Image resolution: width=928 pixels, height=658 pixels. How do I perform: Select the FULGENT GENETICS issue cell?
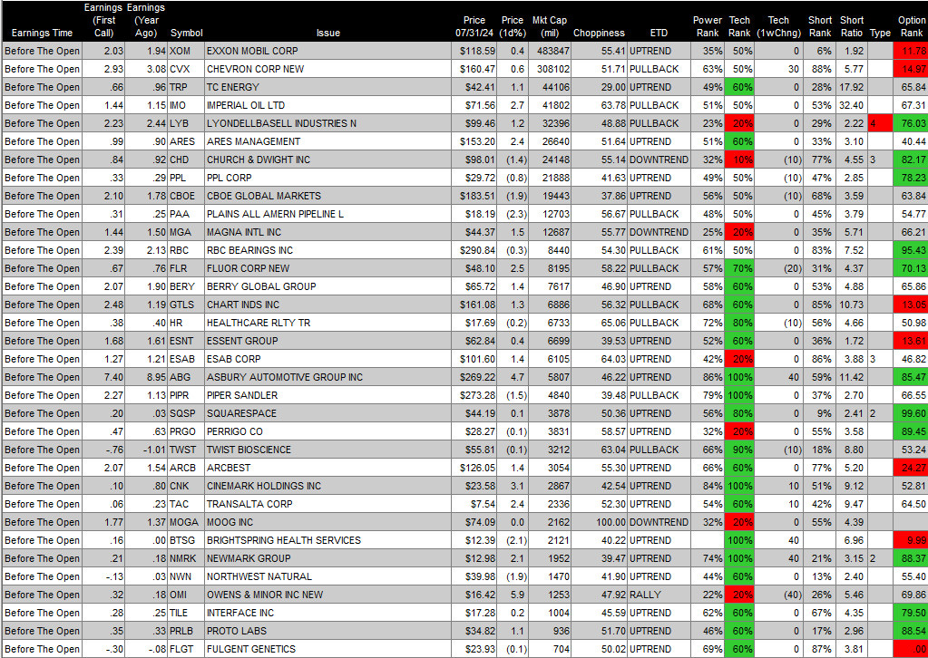coord(327,649)
